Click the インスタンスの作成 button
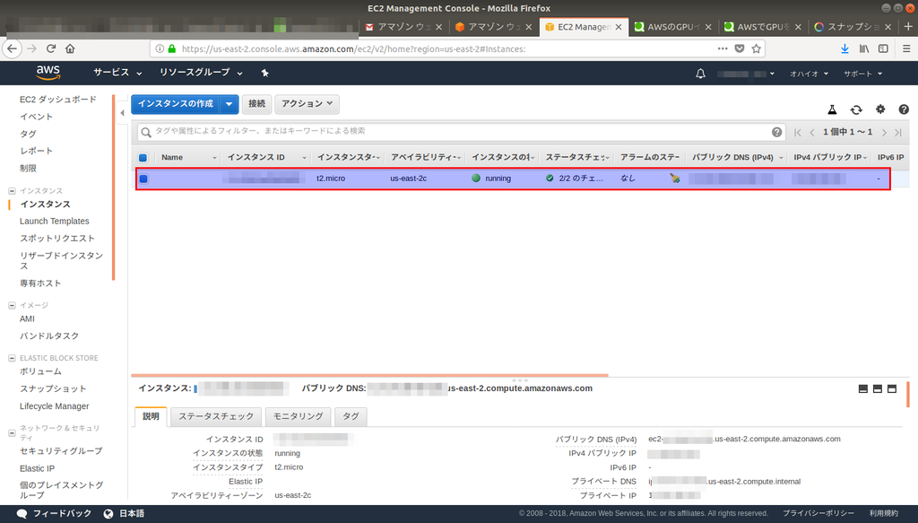918x523 pixels. click(176, 104)
